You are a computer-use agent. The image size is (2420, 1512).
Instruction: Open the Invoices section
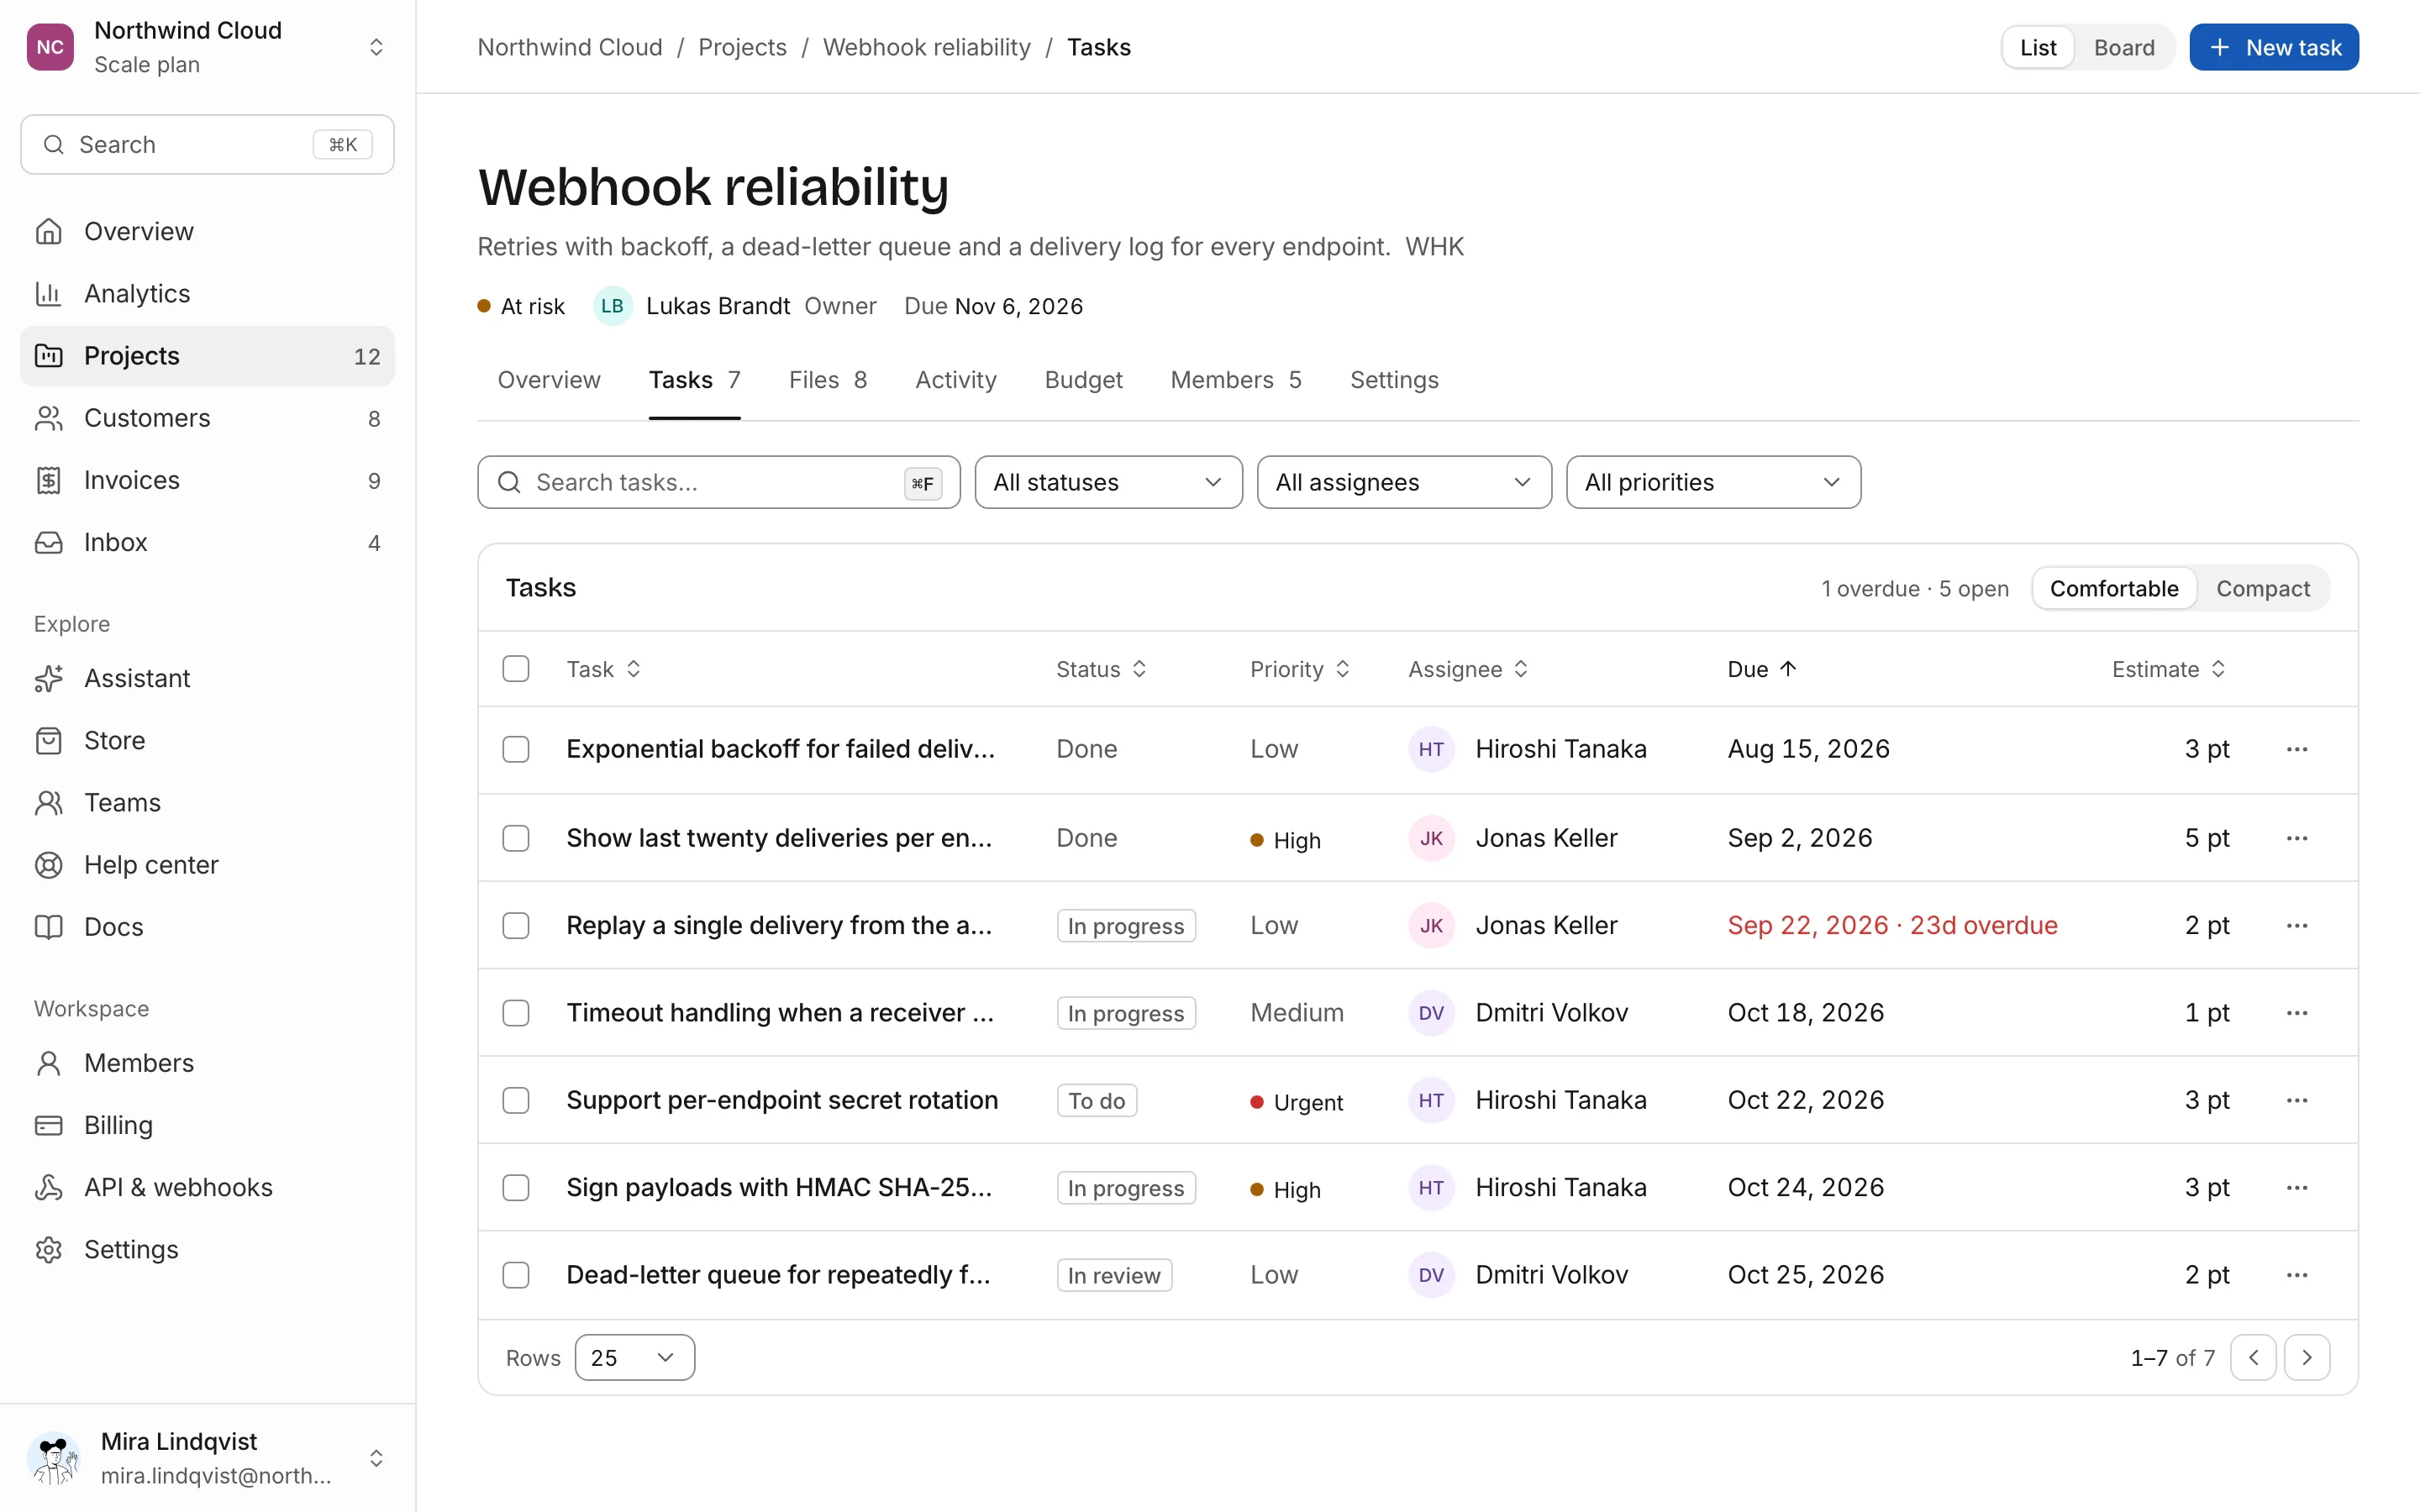[x=207, y=480]
